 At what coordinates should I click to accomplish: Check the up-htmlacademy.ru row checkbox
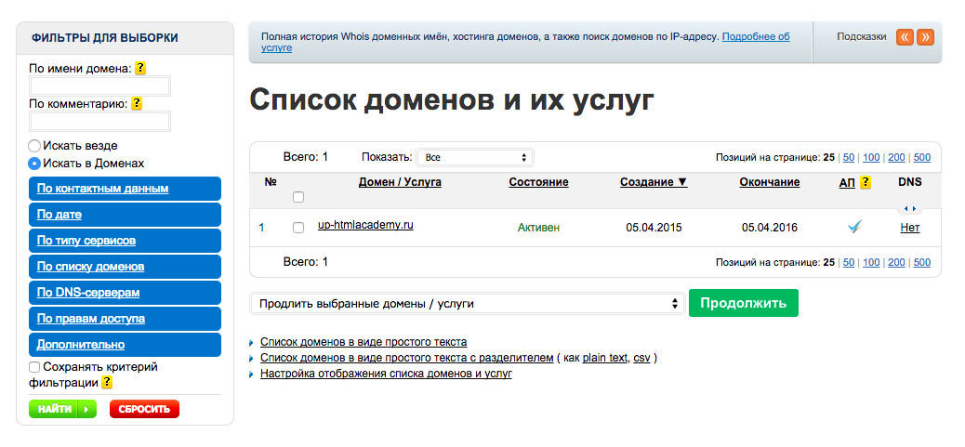click(298, 228)
